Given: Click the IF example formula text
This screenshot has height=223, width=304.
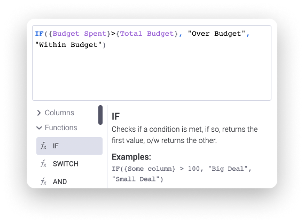Looking at the screenshot, I should coord(182,174).
